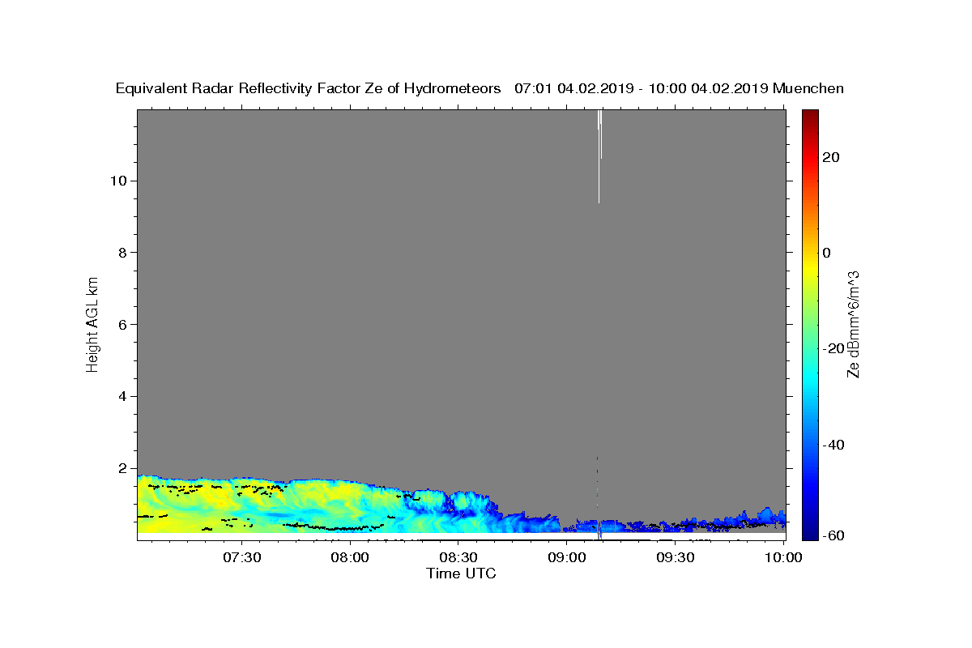Click the colorbar value 0
This screenshot has width=972, height=648.
827,253
